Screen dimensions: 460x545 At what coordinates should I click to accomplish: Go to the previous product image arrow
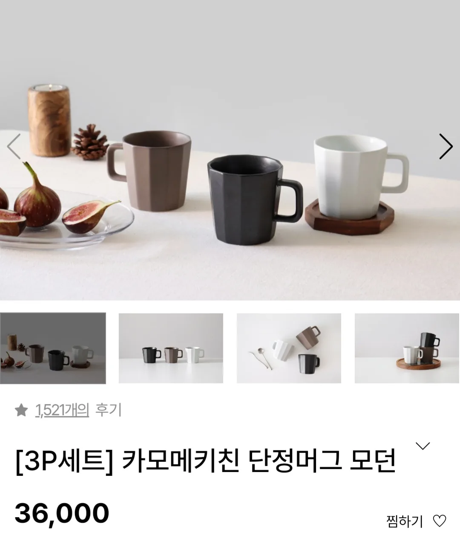point(14,146)
